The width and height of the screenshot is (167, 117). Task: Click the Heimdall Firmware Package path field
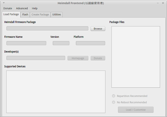point(47,28)
